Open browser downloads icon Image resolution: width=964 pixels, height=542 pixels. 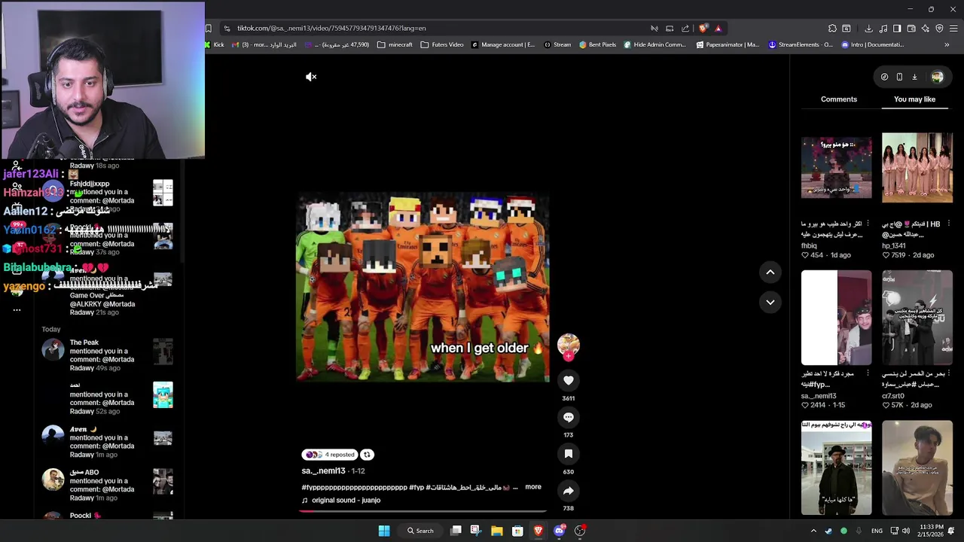tap(868, 29)
